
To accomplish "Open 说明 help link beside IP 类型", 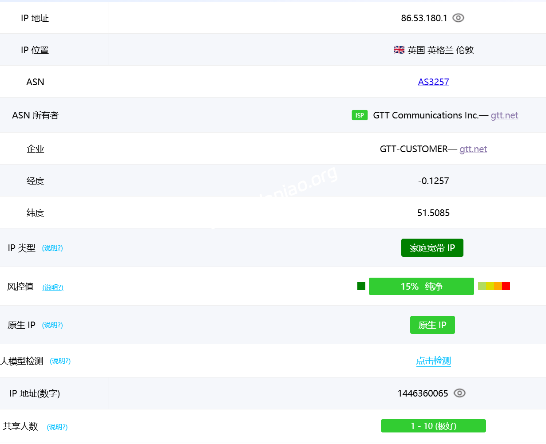I will [x=52, y=248].
